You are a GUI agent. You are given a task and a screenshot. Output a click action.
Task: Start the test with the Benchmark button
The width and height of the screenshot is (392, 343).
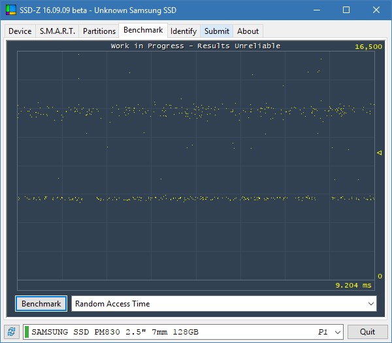(41, 304)
